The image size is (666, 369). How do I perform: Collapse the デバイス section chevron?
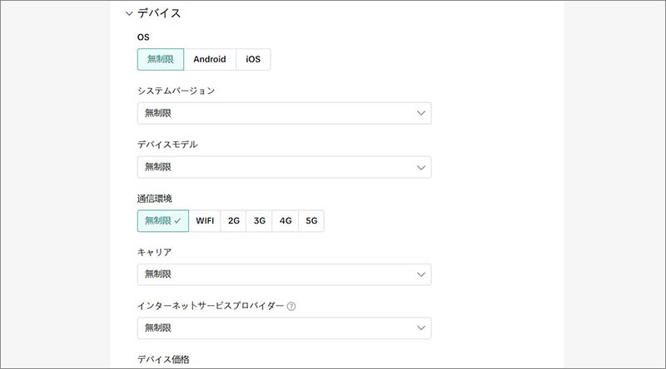pos(129,13)
